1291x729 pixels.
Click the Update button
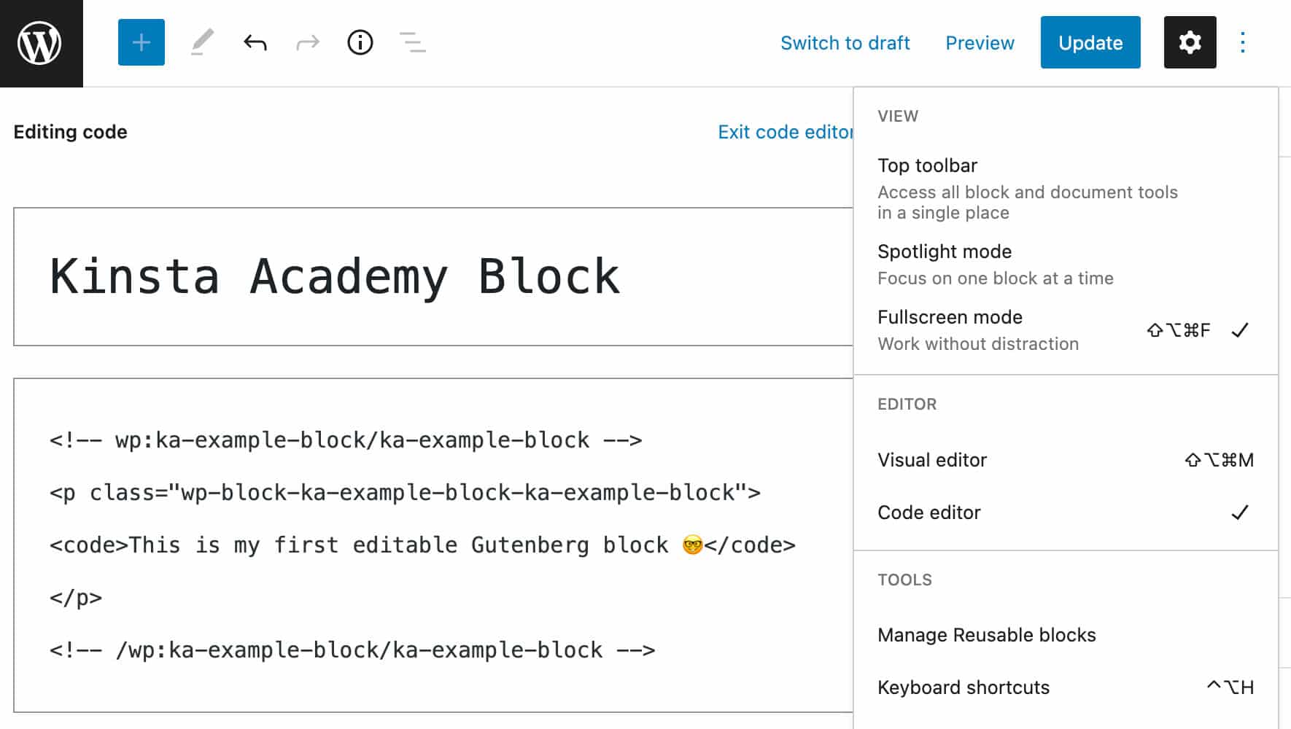pyautogui.click(x=1090, y=43)
